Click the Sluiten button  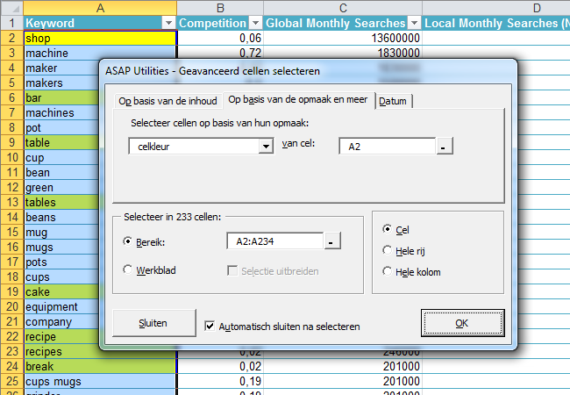click(153, 323)
